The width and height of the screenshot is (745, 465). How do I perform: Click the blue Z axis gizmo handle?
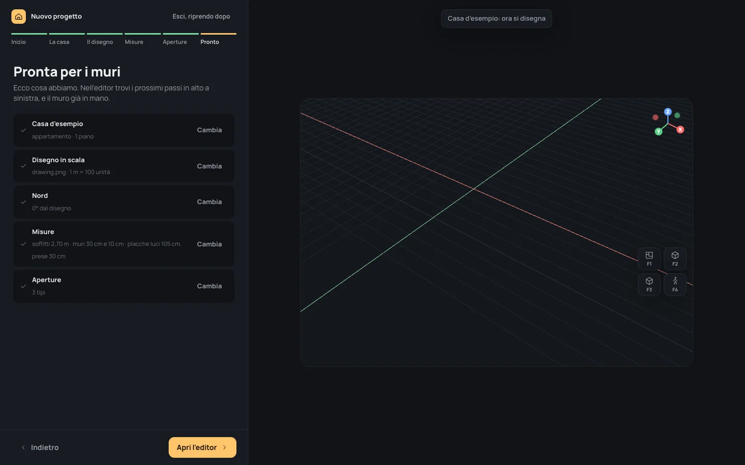tap(668, 112)
